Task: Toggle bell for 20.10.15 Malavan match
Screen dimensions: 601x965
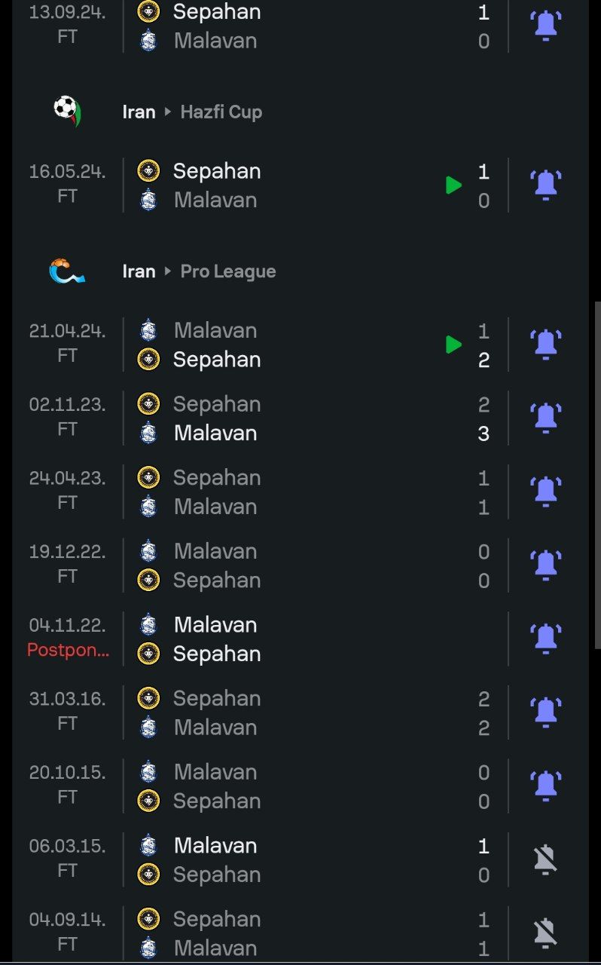Action: [545, 786]
